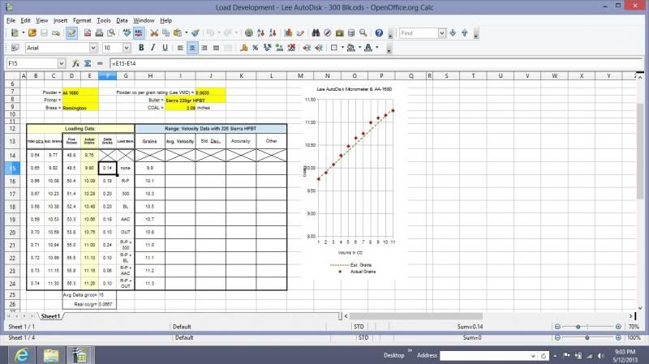This screenshot has height=364, width=649.
Task: Click in the Find text field
Action: click(419, 33)
